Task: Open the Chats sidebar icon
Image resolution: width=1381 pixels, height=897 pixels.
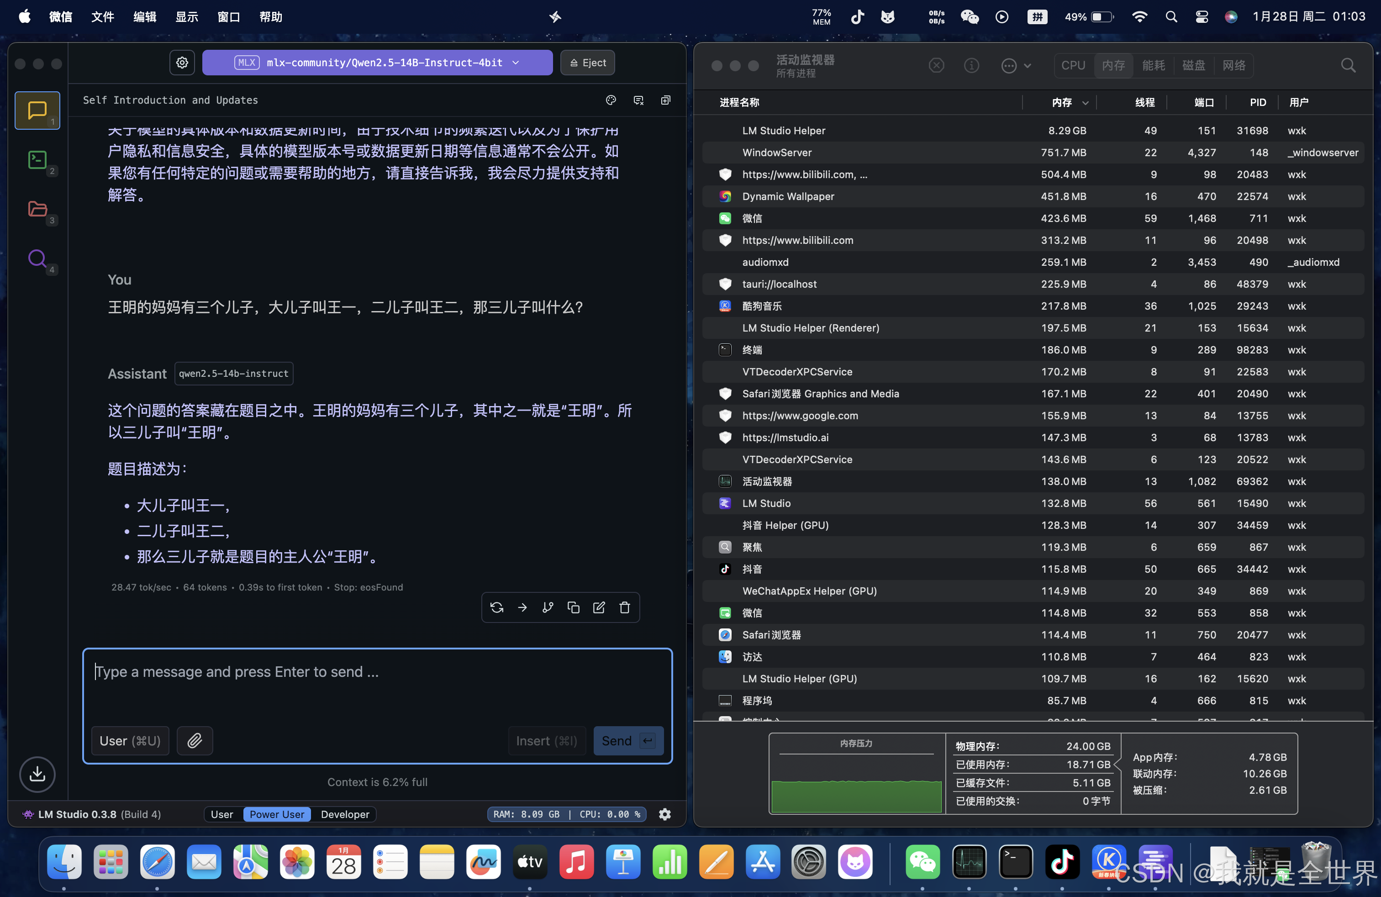Action: coord(37,110)
